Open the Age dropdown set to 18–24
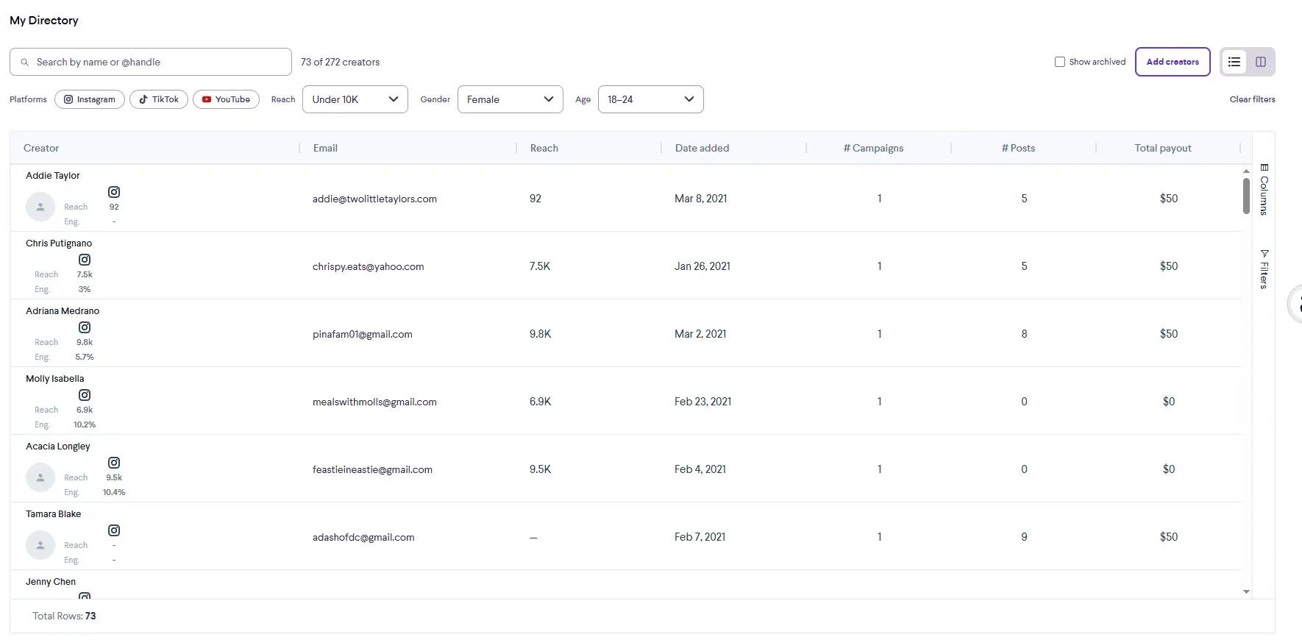1302x640 pixels. pos(651,99)
